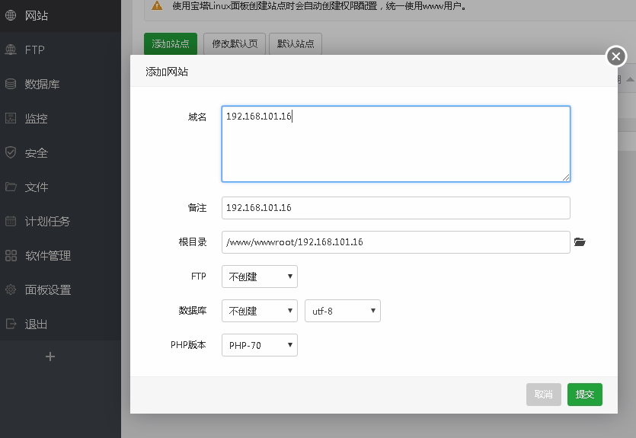The image size is (636, 438).
Task: Focus the 域名 textarea
Action: (396, 143)
